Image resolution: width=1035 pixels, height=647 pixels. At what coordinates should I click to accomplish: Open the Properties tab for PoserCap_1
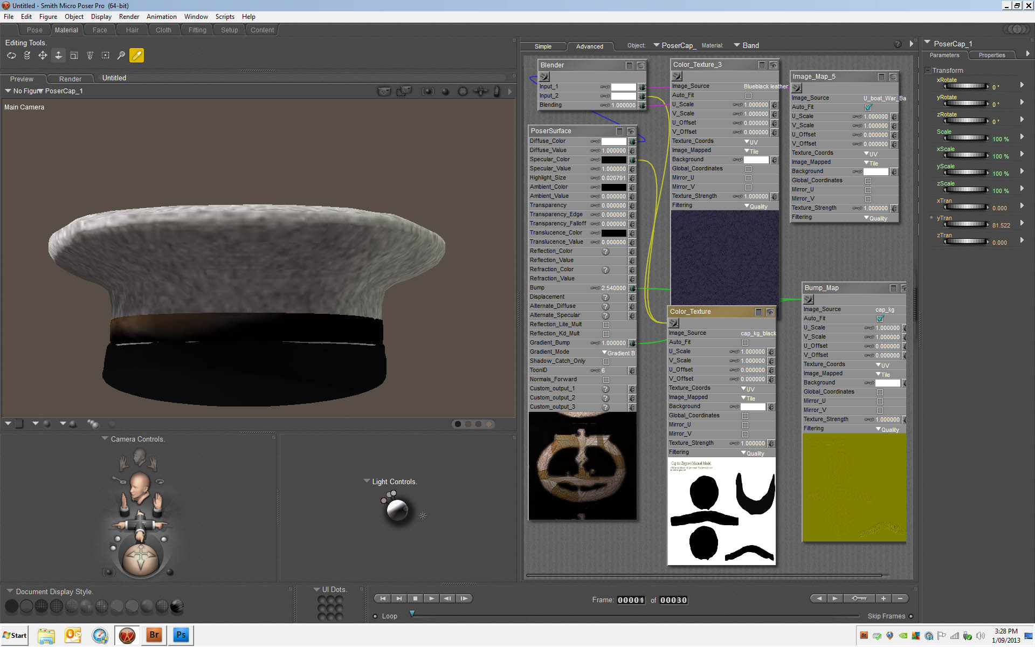click(991, 55)
